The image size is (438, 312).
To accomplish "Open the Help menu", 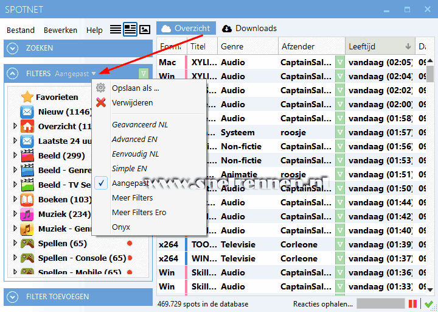I will coord(94,30).
